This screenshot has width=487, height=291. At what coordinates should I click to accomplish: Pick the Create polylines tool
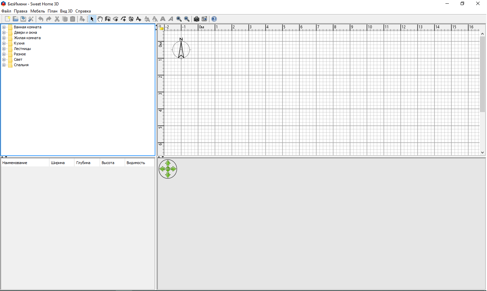point(123,19)
